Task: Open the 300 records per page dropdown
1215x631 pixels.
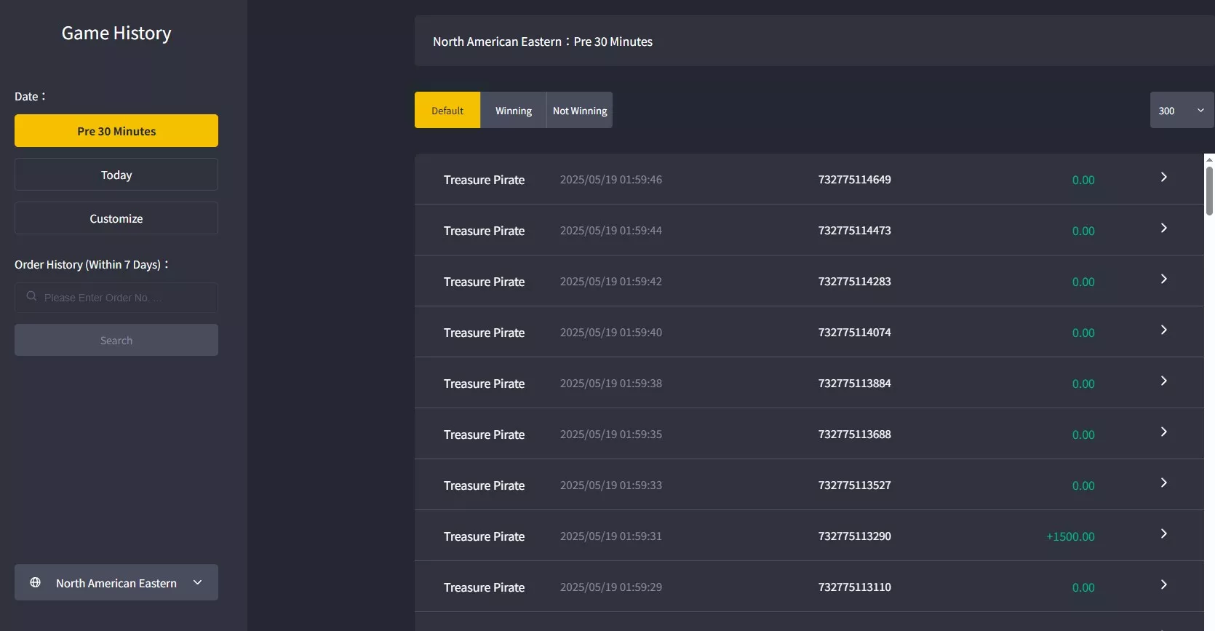Action: click(1182, 110)
